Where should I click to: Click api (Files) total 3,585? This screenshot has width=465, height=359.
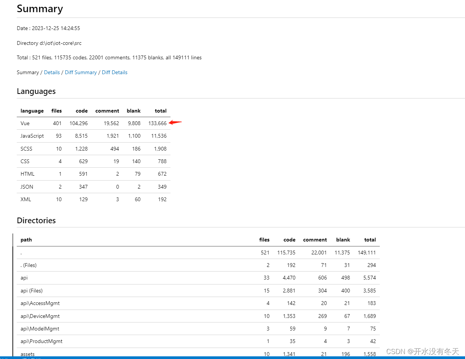[369, 291]
